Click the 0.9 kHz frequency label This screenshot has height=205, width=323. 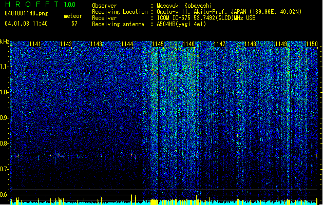(5, 118)
